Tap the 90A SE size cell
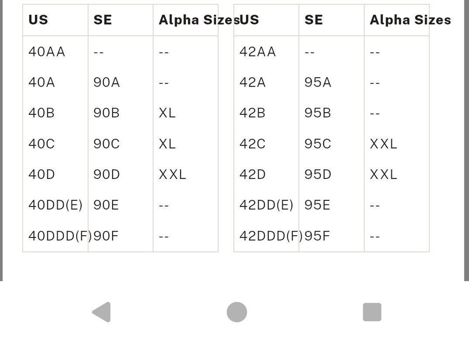 click(107, 82)
